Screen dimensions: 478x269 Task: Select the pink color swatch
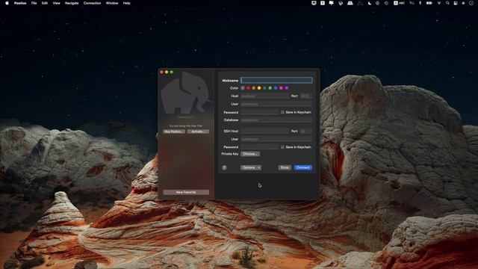pos(281,88)
